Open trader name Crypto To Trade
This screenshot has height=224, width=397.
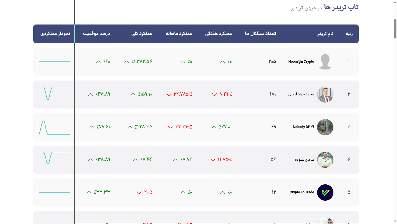302,192
